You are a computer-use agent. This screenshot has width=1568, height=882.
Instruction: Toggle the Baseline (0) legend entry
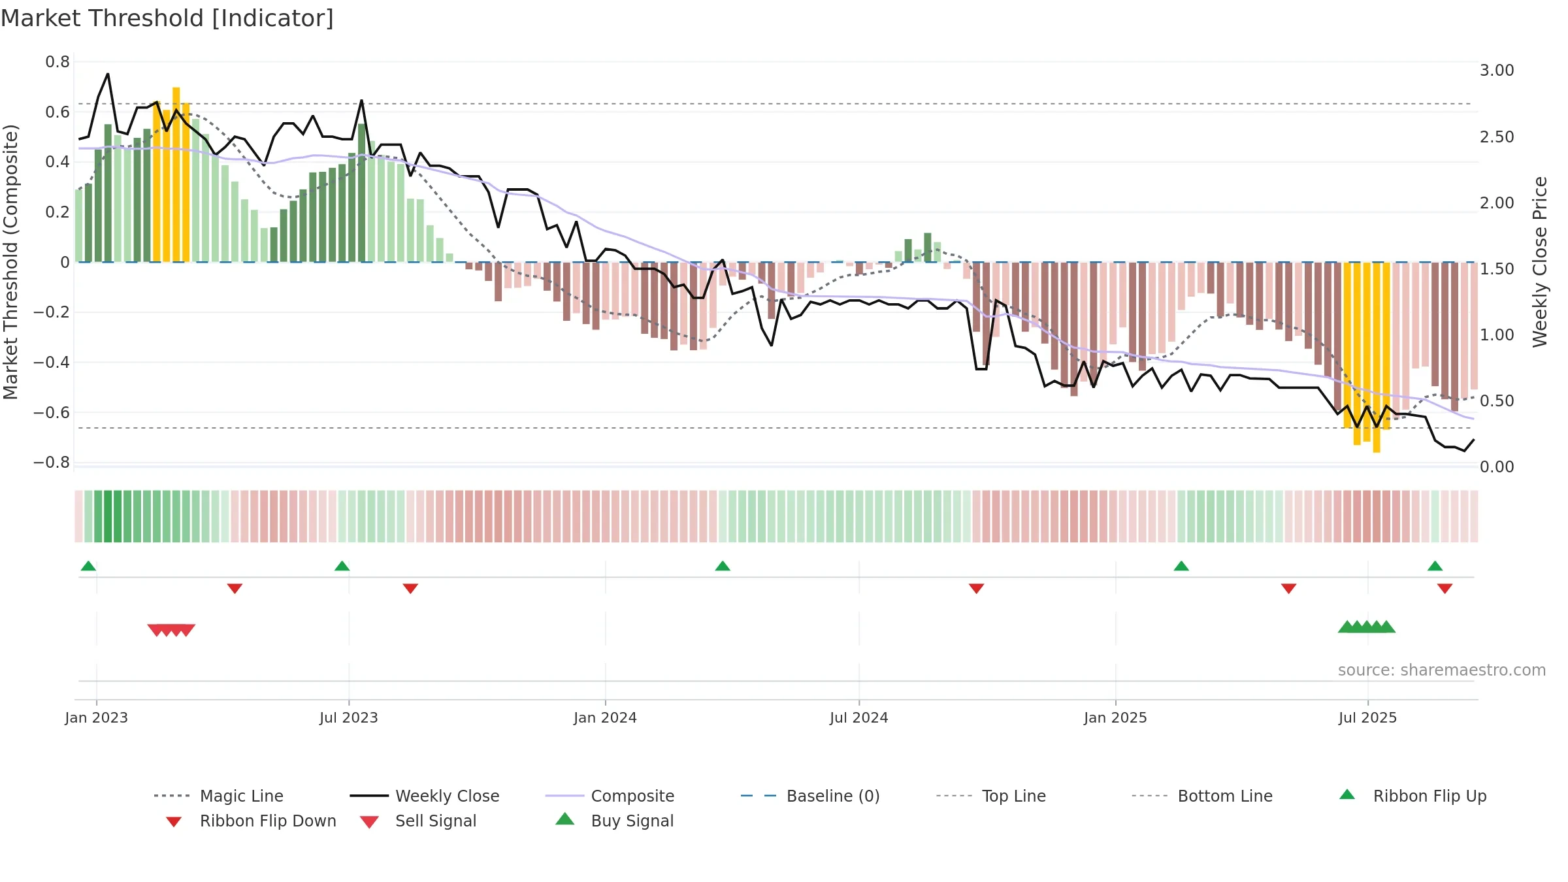click(810, 796)
